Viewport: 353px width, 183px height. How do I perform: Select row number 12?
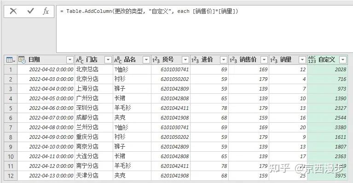click(x=11, y=176)
